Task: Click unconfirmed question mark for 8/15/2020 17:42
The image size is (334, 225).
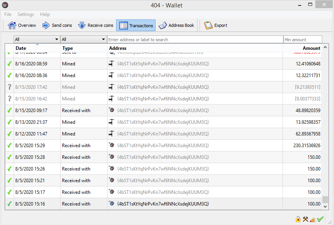Action: [9, 87]
